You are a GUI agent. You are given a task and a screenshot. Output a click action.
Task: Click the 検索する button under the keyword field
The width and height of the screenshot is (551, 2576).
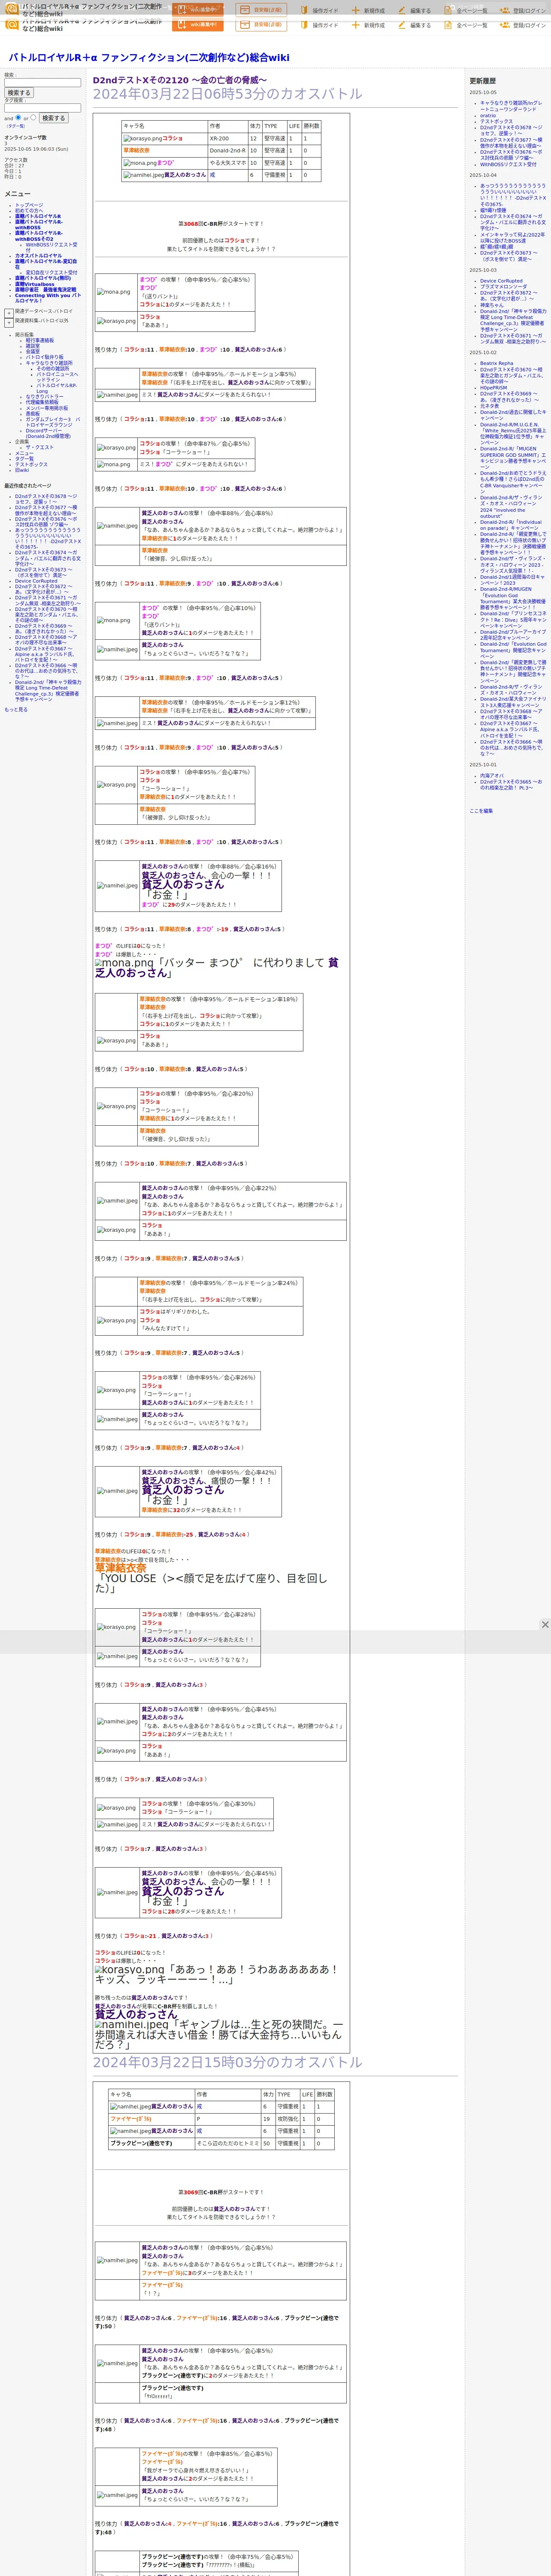(19, 93)
